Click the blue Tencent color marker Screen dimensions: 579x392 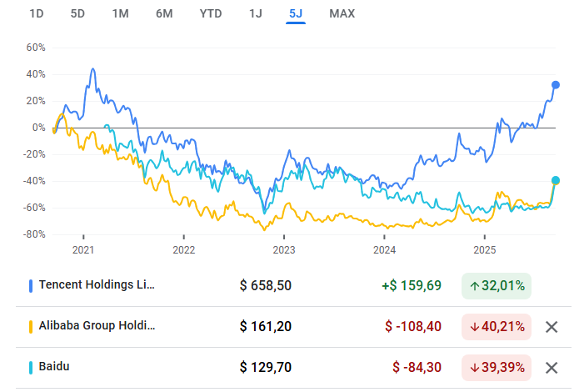[x=31, y=285]
